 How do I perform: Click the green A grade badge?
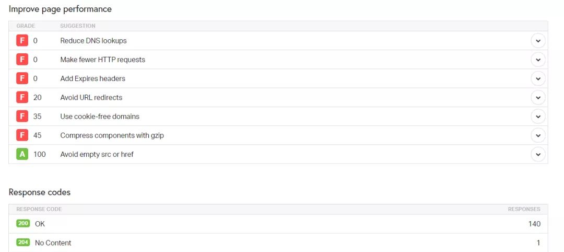point(22,154)
